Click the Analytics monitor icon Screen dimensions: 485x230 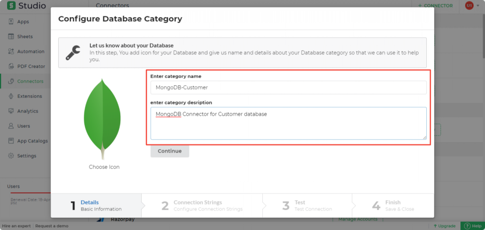[10, 111]
